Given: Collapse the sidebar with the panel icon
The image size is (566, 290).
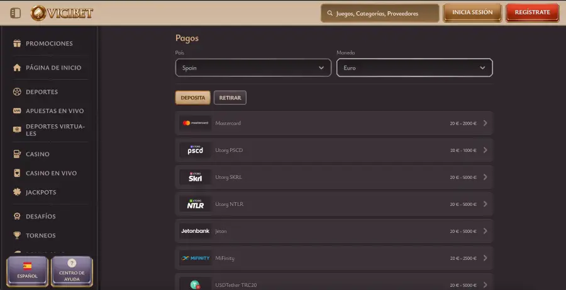Looking at the screenshot, I should (15, 13).
